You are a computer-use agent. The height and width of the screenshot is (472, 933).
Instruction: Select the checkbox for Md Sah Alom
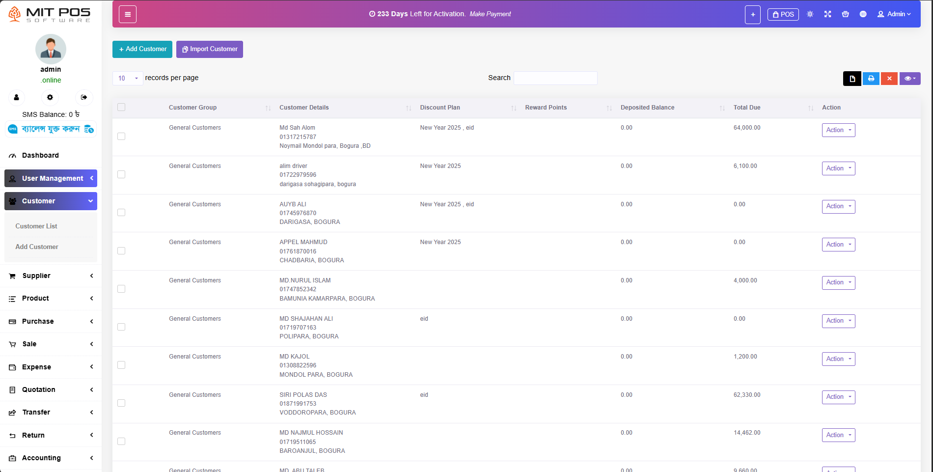coord(121,137)
